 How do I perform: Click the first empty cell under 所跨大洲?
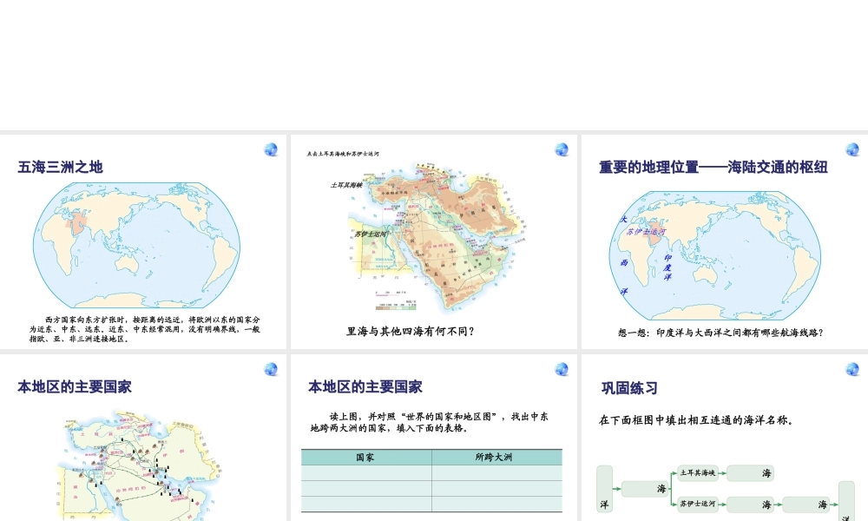(x=497, y=473)
